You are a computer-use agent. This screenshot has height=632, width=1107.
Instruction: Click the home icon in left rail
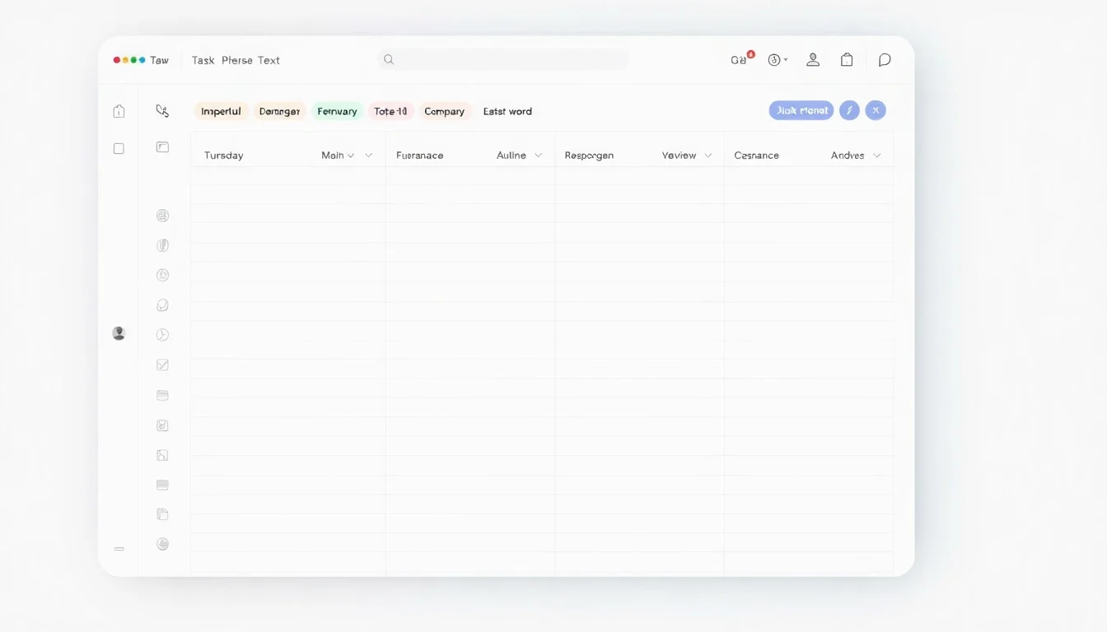point(119,111)
